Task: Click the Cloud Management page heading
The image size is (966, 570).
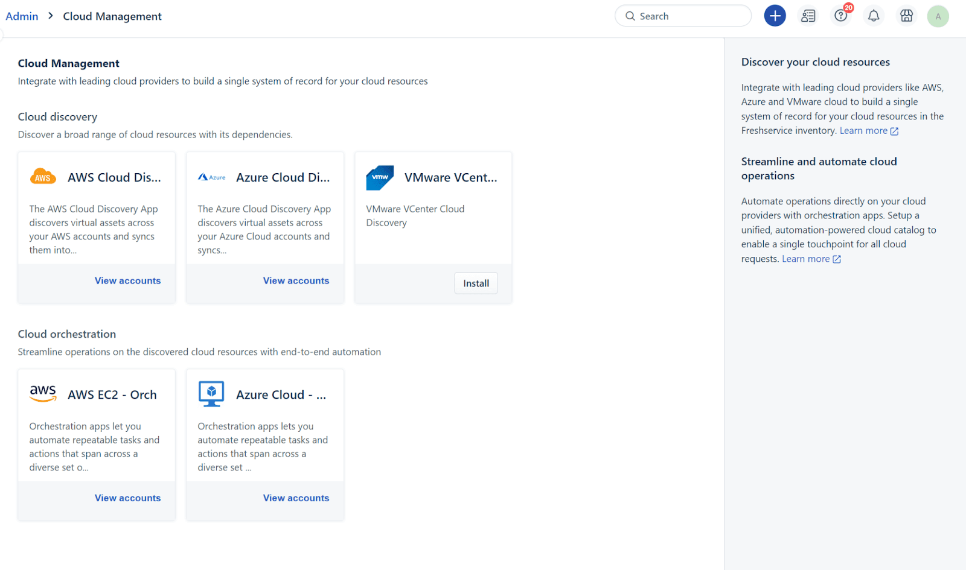Action: pos(69,63)
